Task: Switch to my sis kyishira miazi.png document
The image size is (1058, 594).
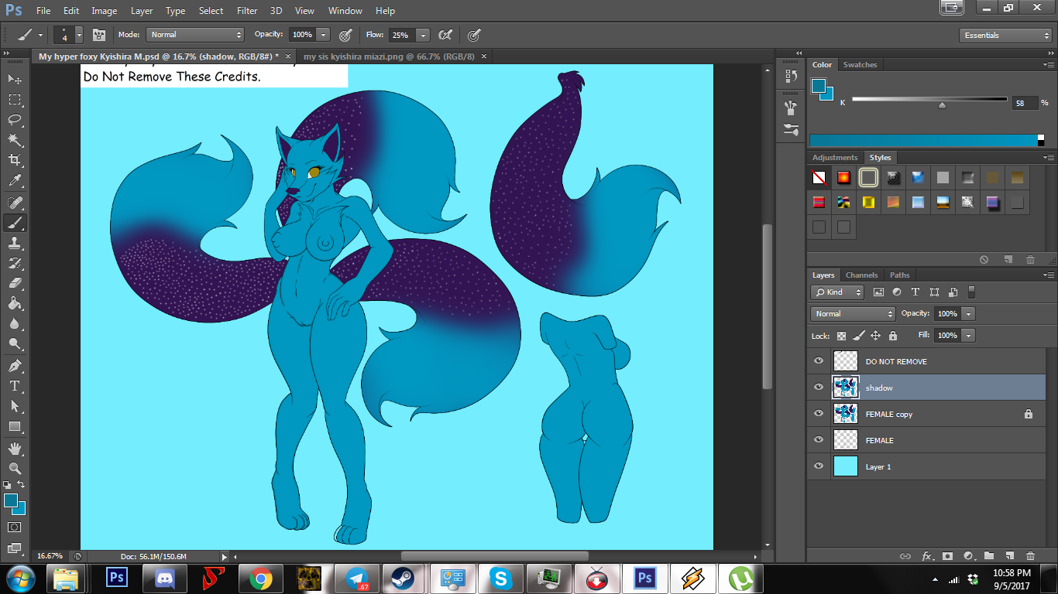Action: pyautogui.click(x=389, y=56)
